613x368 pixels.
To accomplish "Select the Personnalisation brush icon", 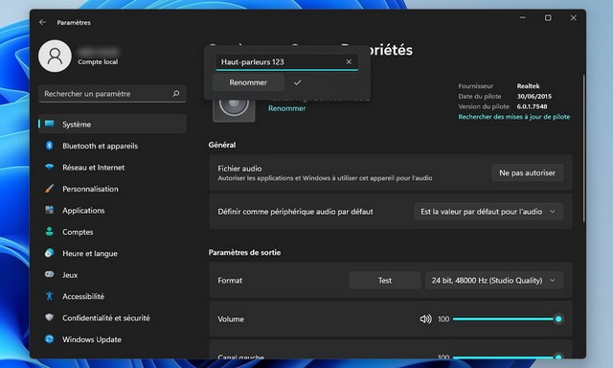I will 50,189.
